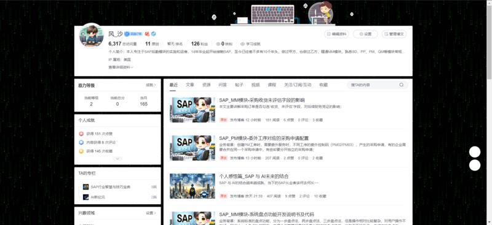The width and height of the screenshot is (492, 225).
Task: Click the 排名 ranking stat
Action: [x=175, y=44]
